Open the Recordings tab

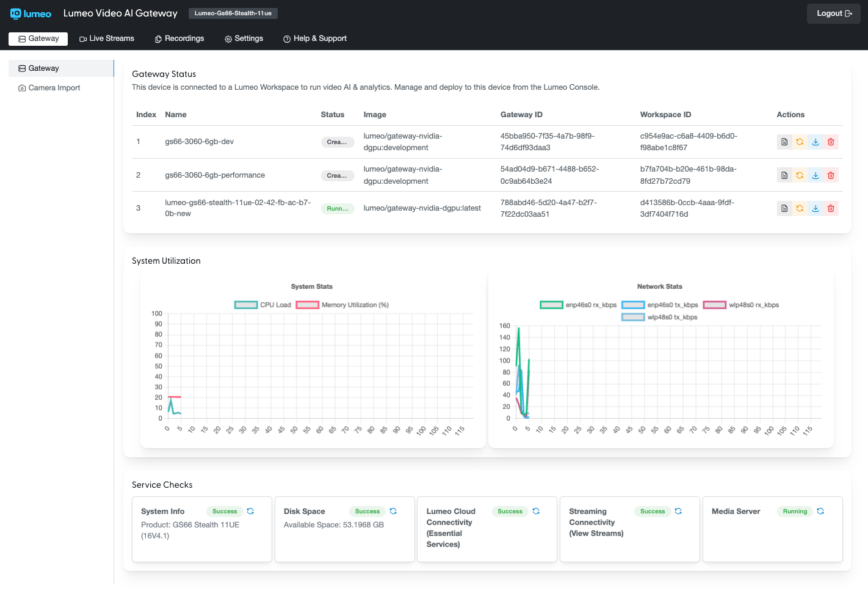[179, 38]
